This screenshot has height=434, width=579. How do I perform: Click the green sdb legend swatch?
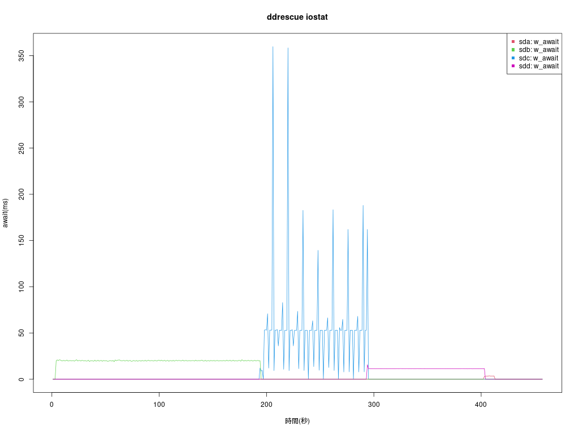[513, 50]
